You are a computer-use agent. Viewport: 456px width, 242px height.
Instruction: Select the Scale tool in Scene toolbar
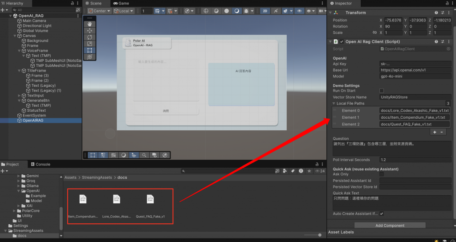(x=90, y=44)
